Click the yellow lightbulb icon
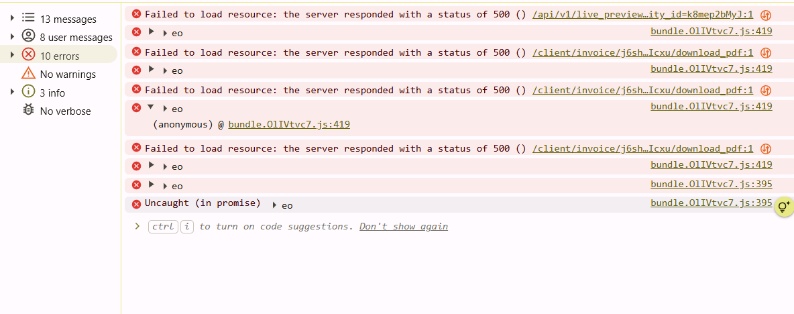Screen dimensions: 794x314 [783, 207]
